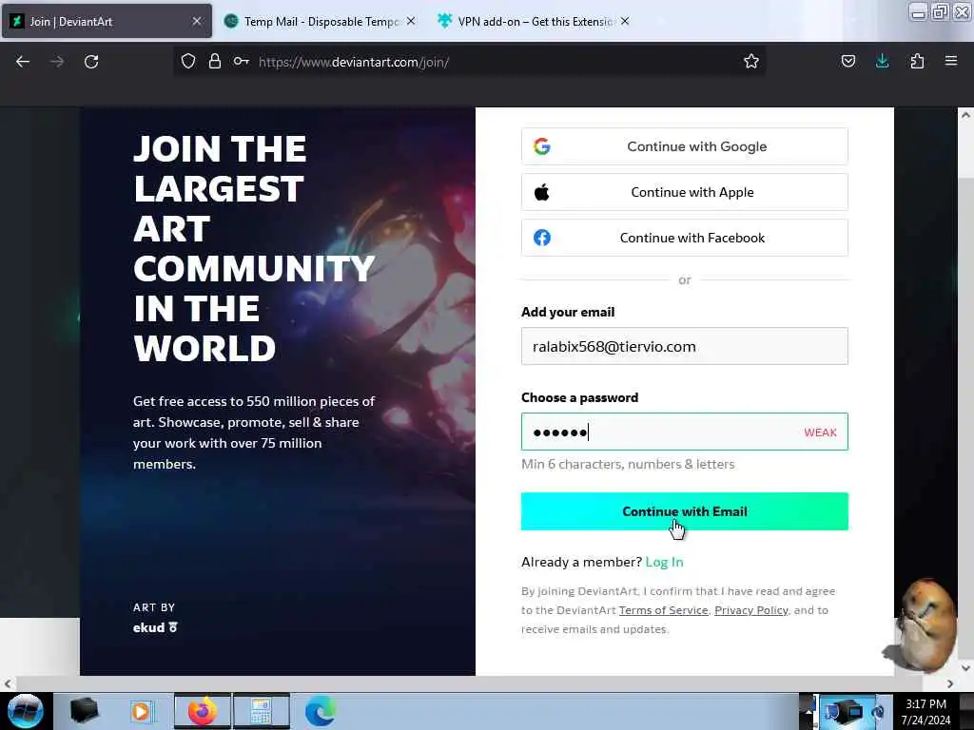The height and width of the screenshot is (730, 974).
Task: Click the password input field
Action: (685, 432)
